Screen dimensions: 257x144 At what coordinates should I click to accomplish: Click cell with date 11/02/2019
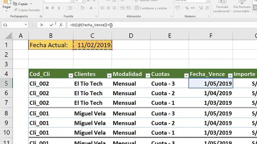(x=93, y=45)
